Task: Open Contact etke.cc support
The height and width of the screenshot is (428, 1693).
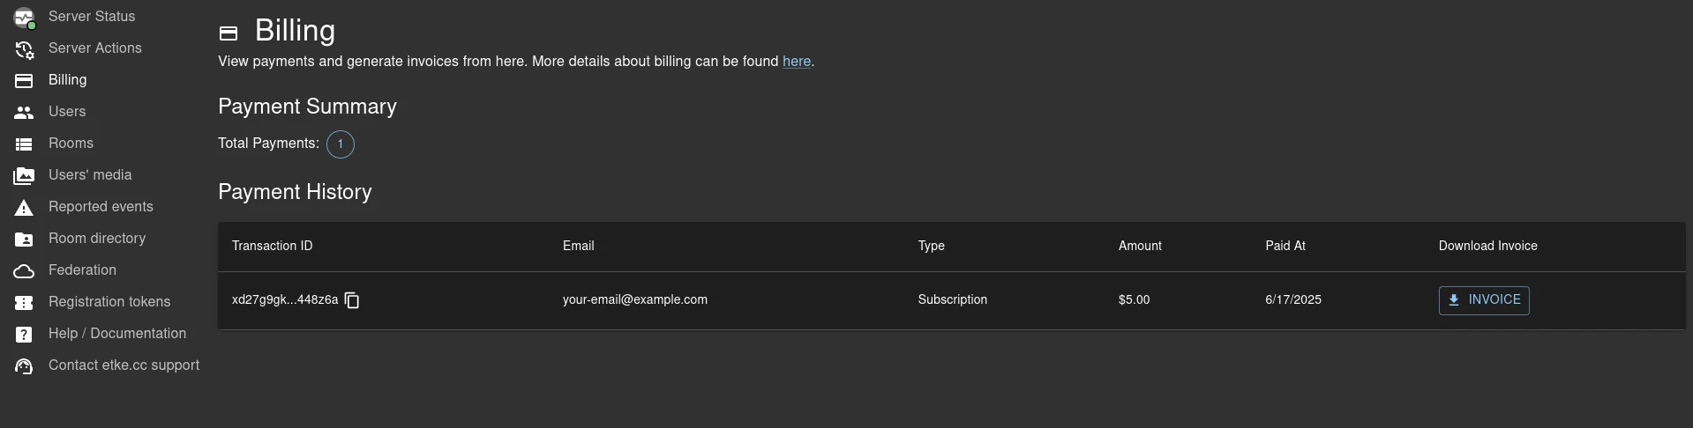Action: (124, 365)
